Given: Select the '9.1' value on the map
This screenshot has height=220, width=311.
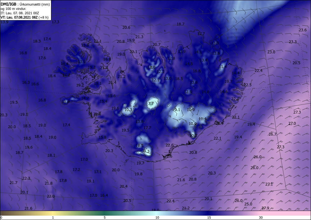Looking at the screenshot, I should [x=177, y=110].
